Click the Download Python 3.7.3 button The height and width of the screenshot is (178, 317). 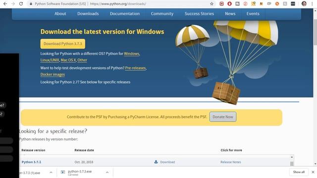(63, 44)
